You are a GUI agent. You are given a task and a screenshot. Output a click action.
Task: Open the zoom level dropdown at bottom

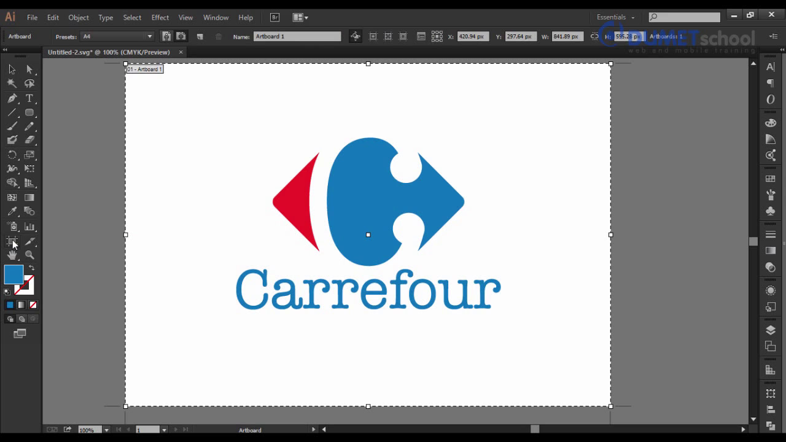(106, 430)
